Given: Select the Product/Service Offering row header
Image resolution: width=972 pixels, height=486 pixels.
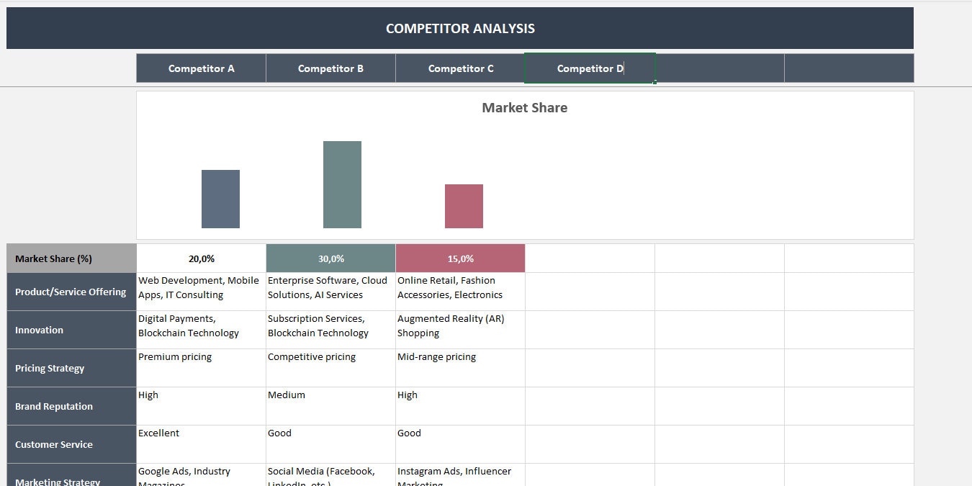Looking at the screenshot, I should (70, 292).
